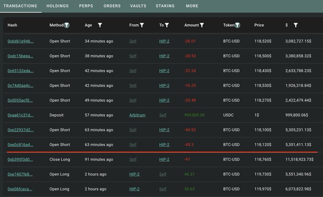Click Self link in 49 minutes ago row
Screen dimensions: 323x197
click(x=133, y=100)
